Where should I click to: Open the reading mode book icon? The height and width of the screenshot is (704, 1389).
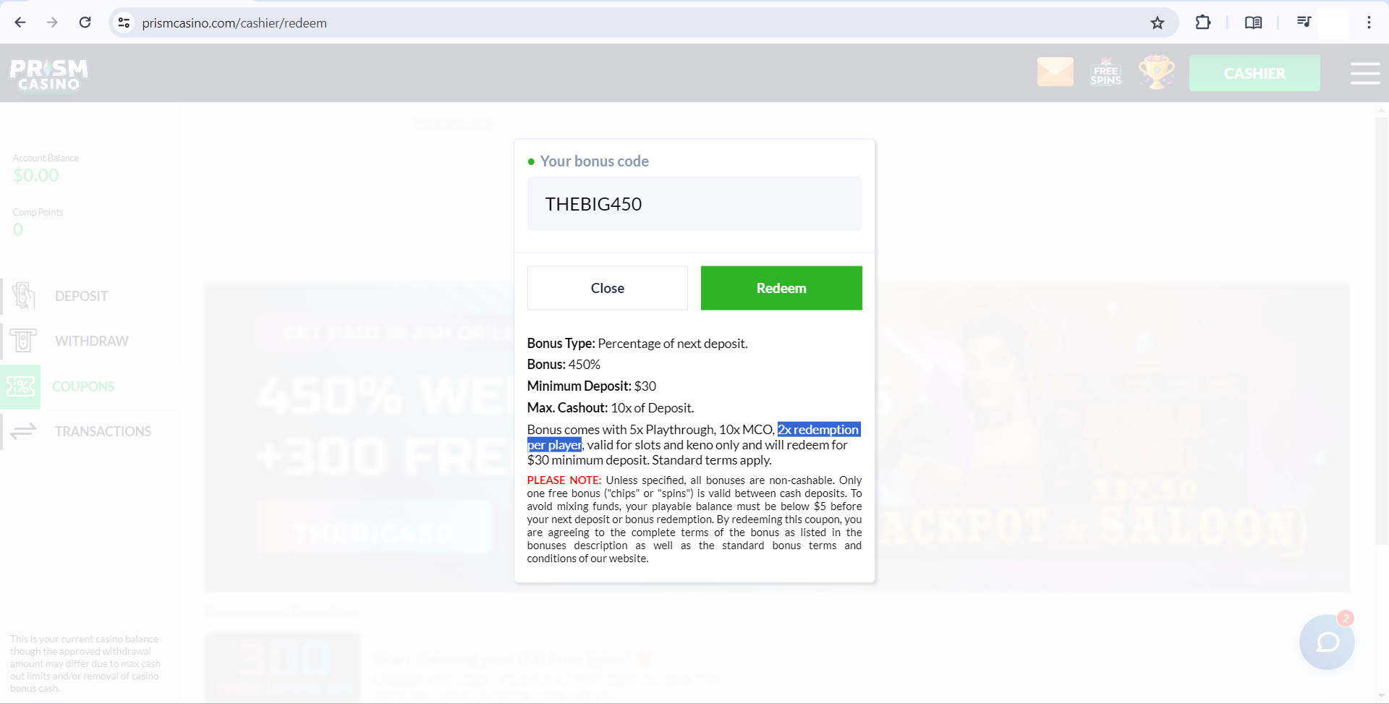(1253, 22)
